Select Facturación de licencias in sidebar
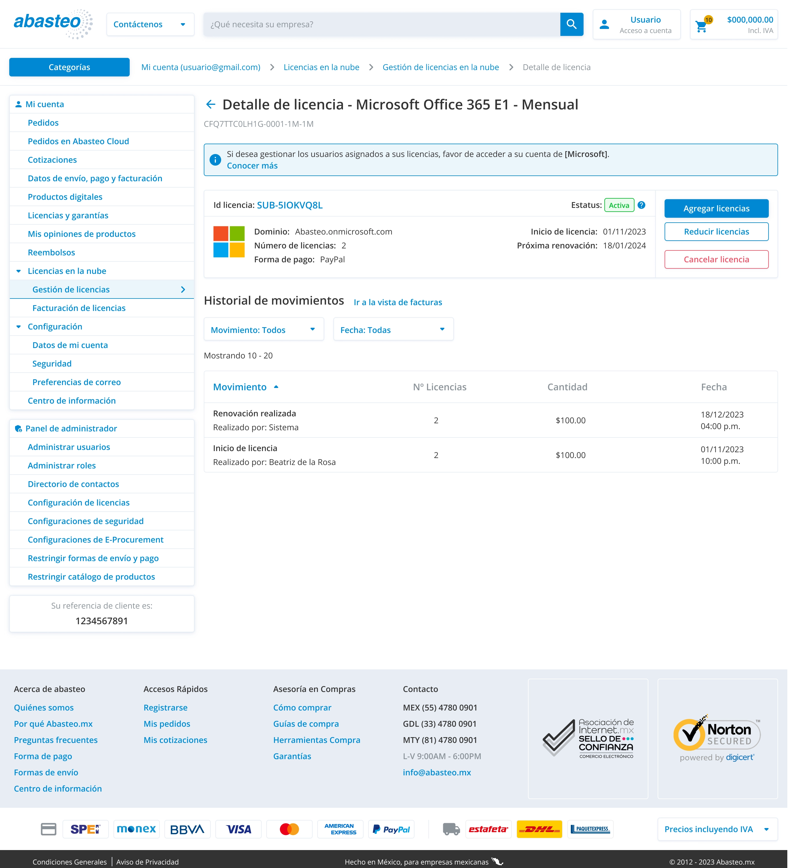Viewport: 796px width, 868px height. point(79,308)
